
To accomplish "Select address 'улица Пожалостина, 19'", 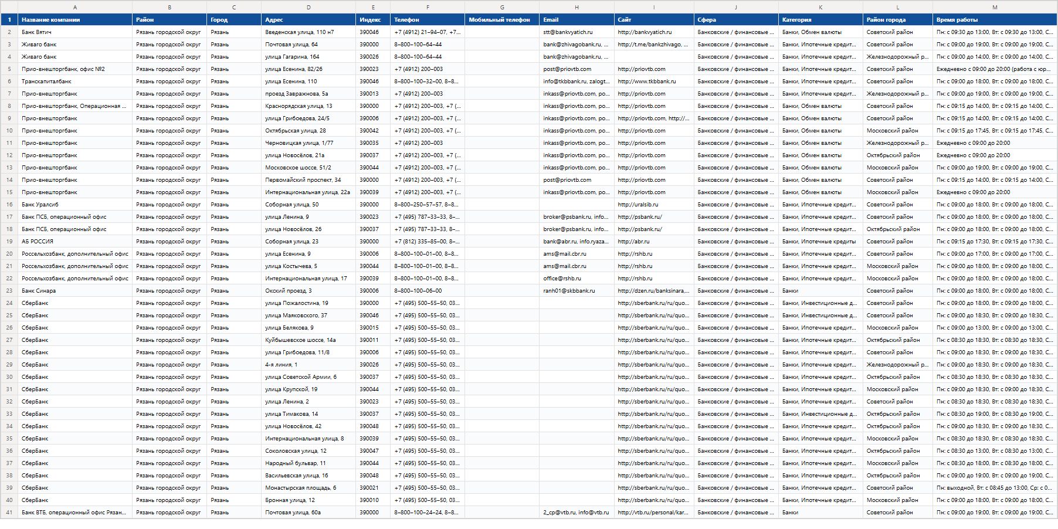I will (x=308, y=303).
